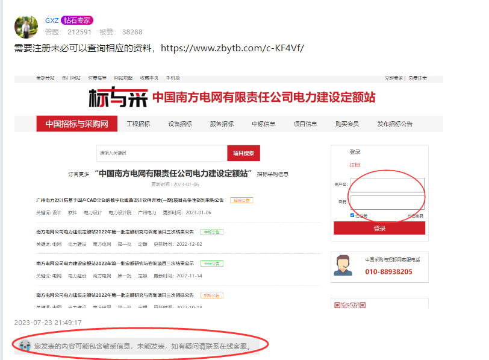Select the 发布招标公告 menu item
Screen dimensions: 489x360
point(395,124)
